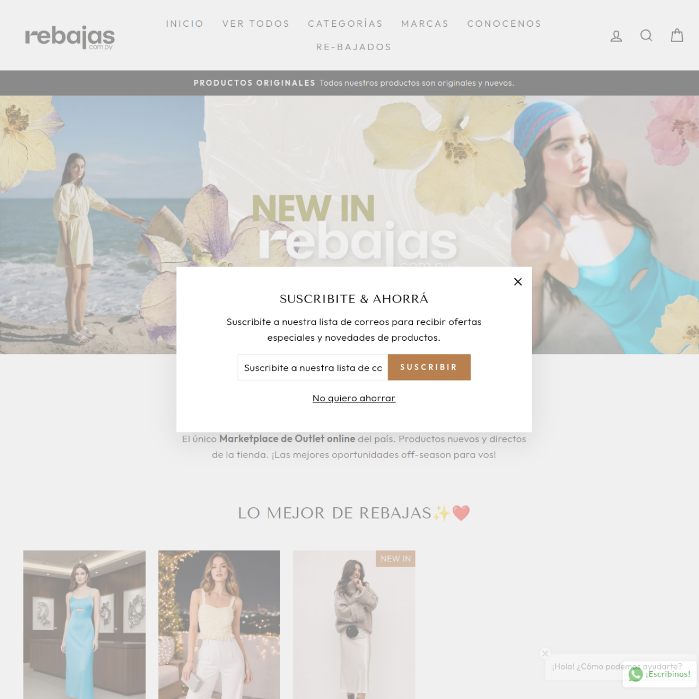Open the NEW IN sweater and skirt product
The image size is (699, 699).
tap(354, 625)
